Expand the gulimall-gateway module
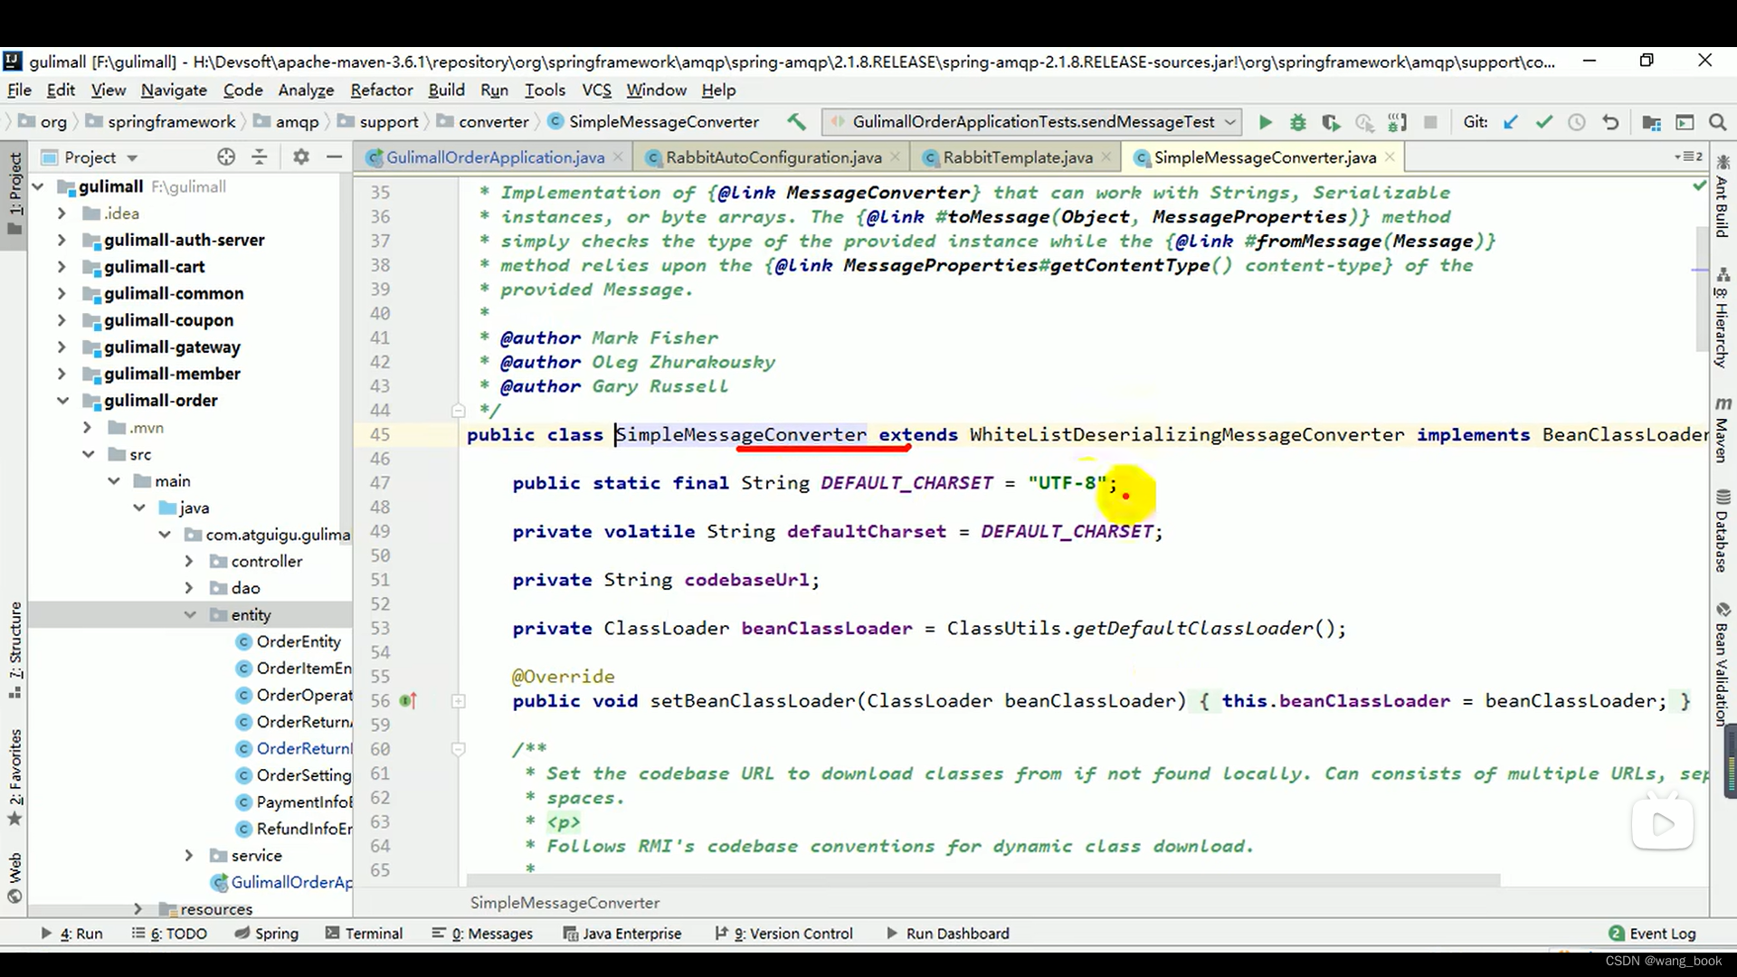Viewport: 1737px width, 977px height. (x=62, y=347)
